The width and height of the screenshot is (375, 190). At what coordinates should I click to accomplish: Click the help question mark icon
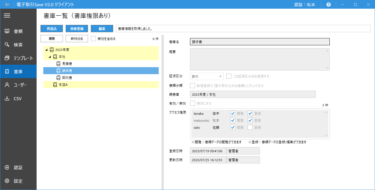pos(329,4)
